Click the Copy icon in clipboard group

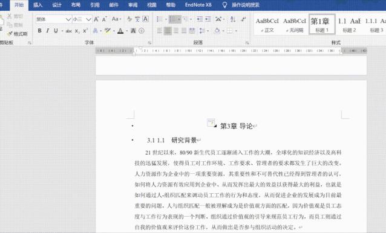point(10,25)
